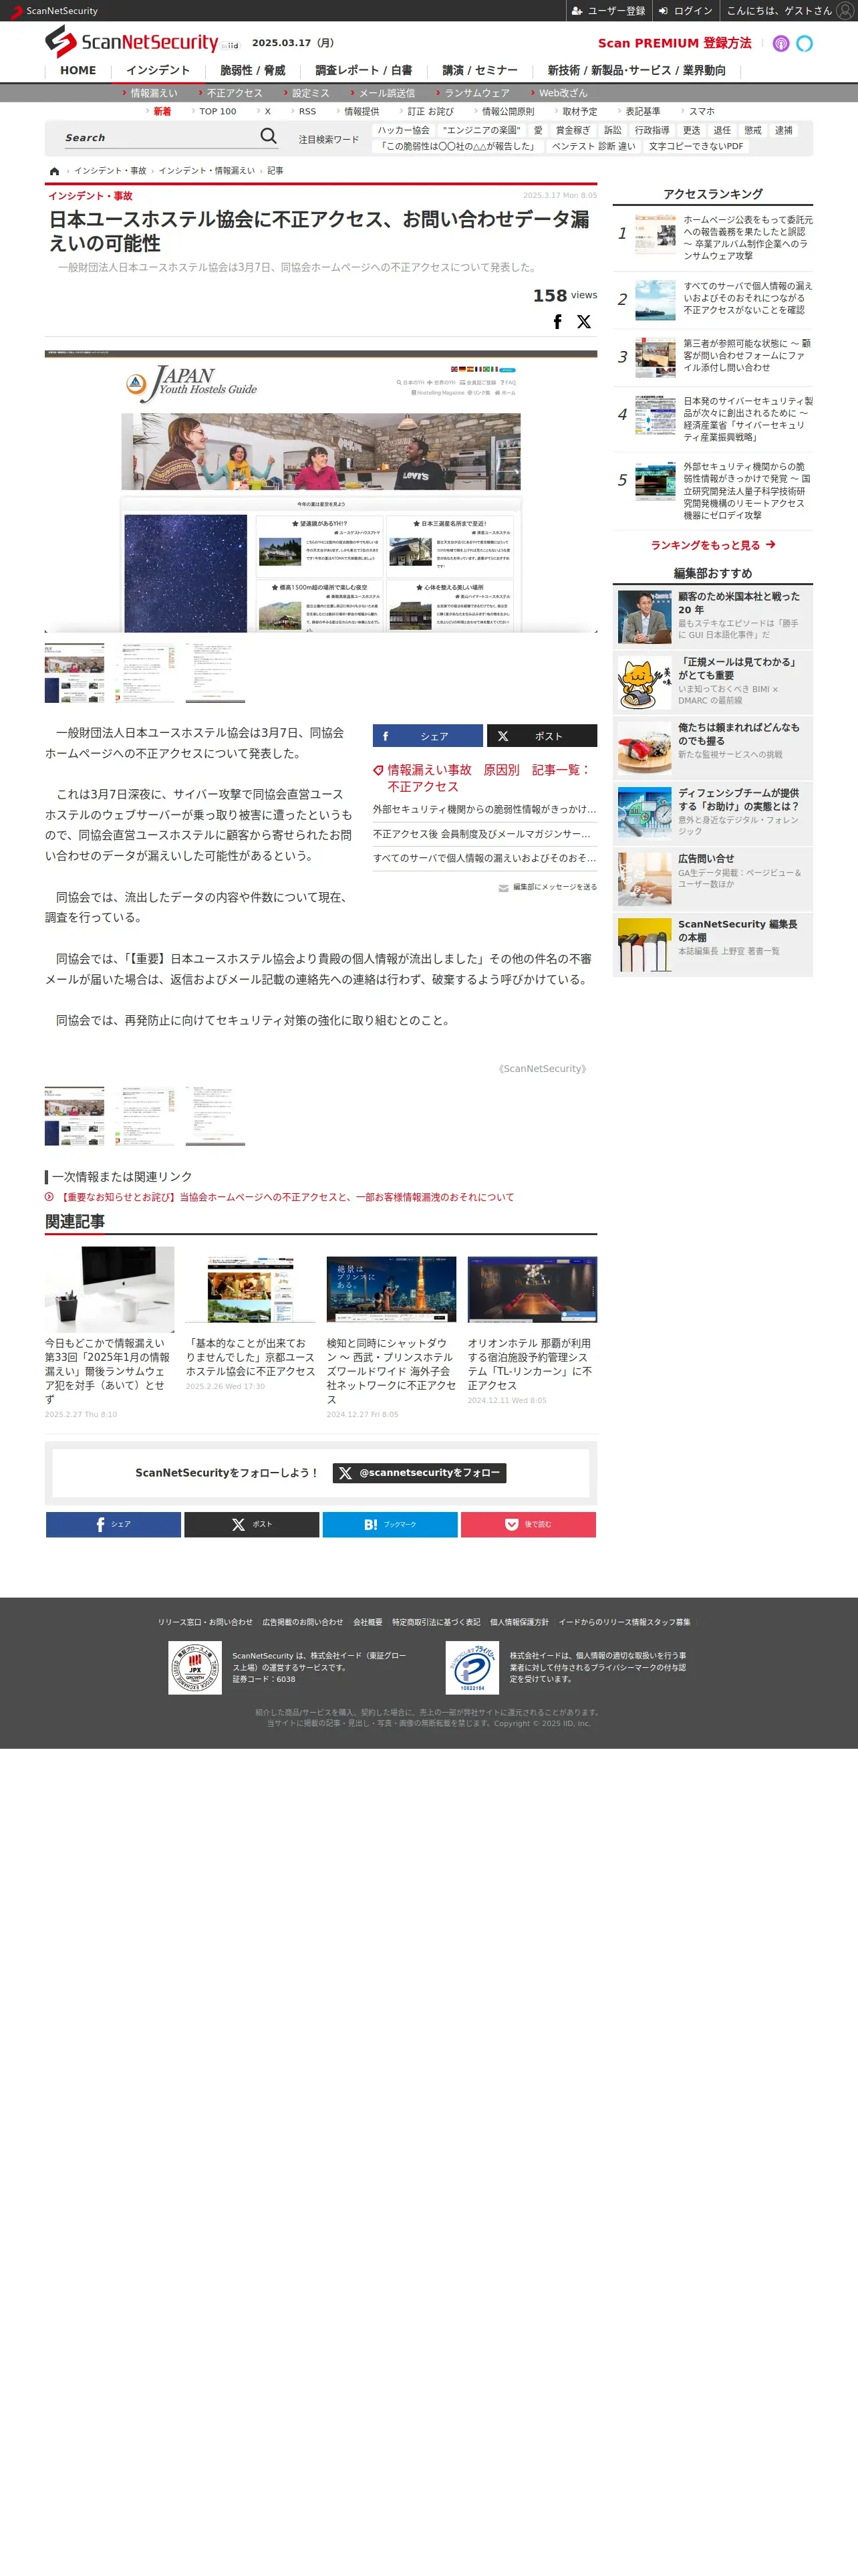Click @scannetsecurityをフォロー button
The width and height of the screenshot is (858, 2576).
pos(420,1473)
